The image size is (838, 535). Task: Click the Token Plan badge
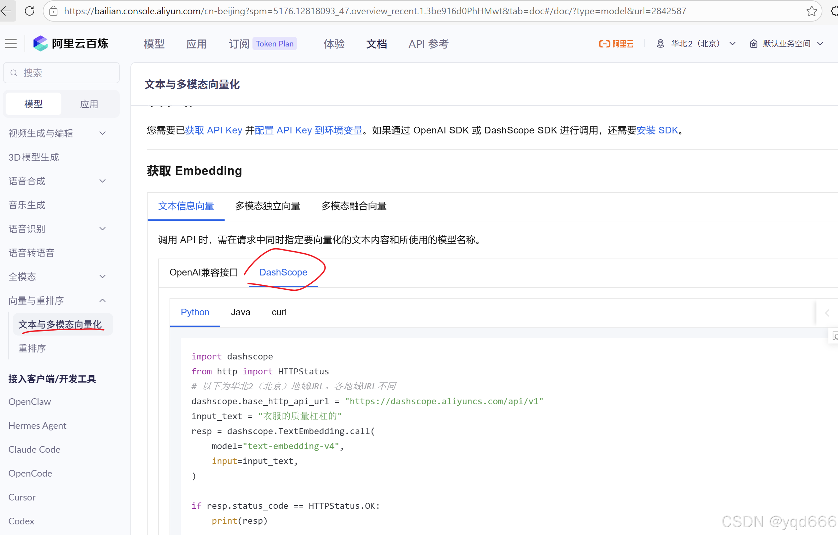pyautogui.click(x=275, y=43)
